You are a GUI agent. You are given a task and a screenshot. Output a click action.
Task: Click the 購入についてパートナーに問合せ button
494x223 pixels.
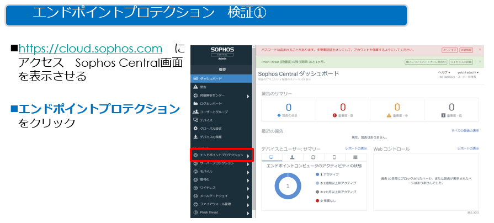(x=426, y=62)
